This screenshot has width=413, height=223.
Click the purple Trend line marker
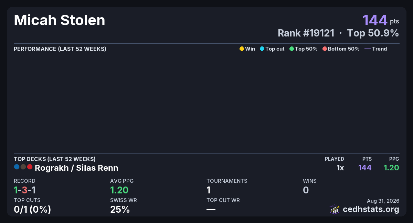click(368, 49)
